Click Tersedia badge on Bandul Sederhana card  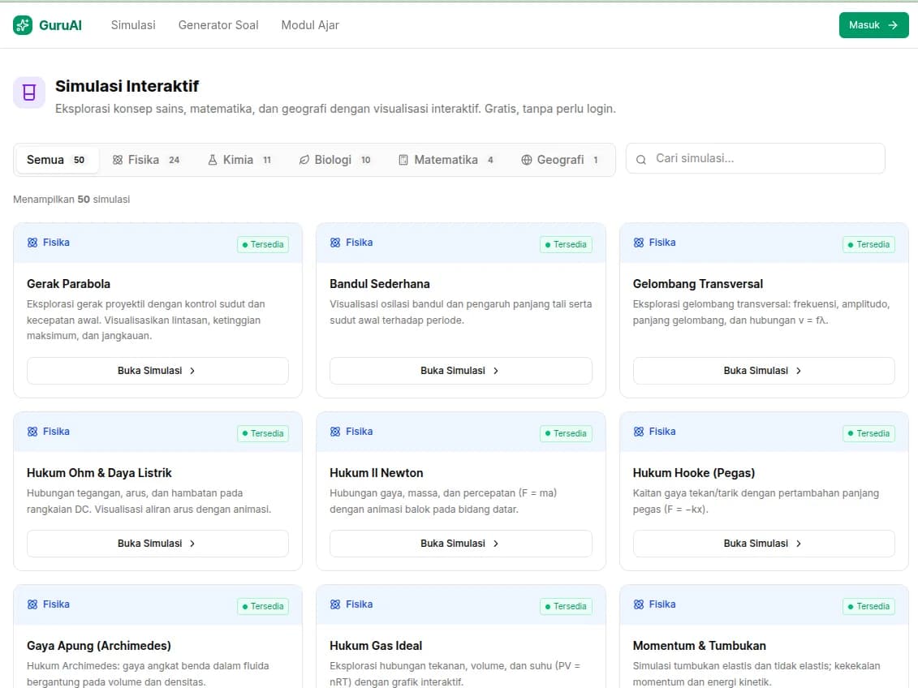click(566, 244)
